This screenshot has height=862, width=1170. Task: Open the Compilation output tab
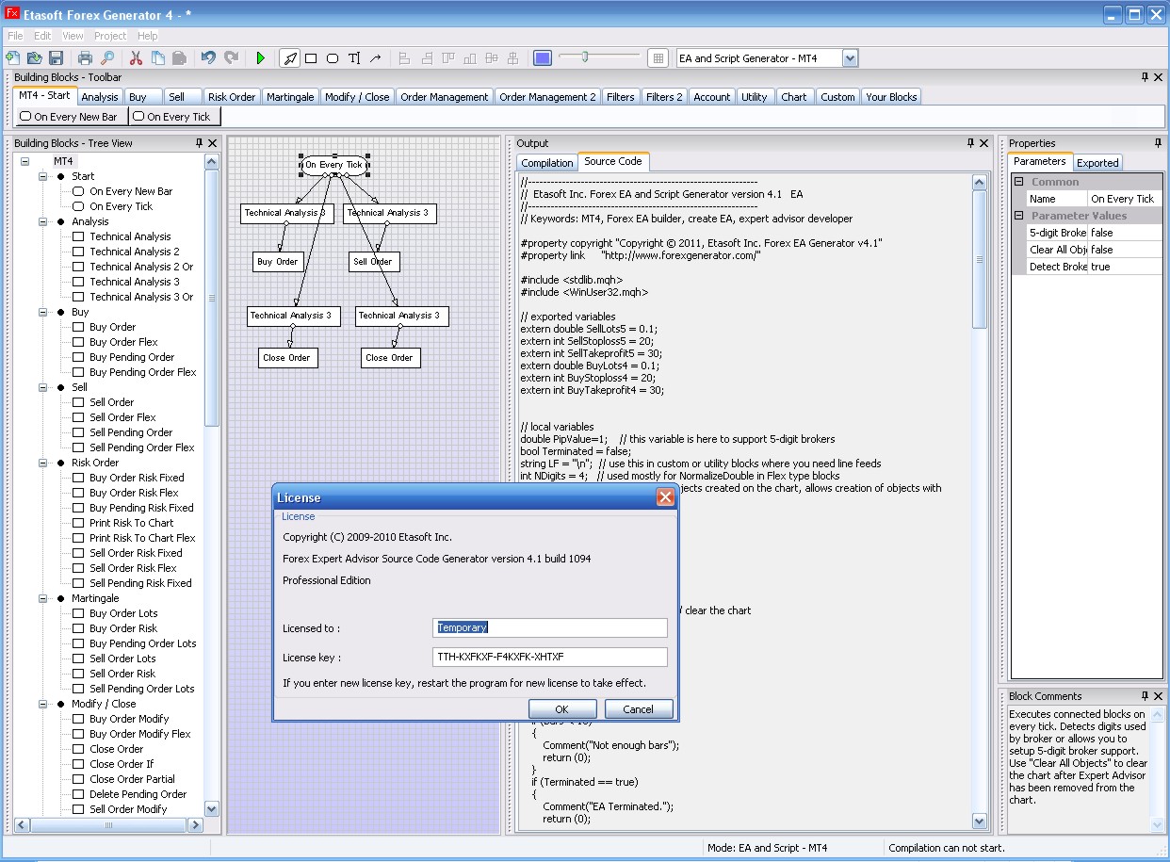pyautogui.click(x=546, y=163)
